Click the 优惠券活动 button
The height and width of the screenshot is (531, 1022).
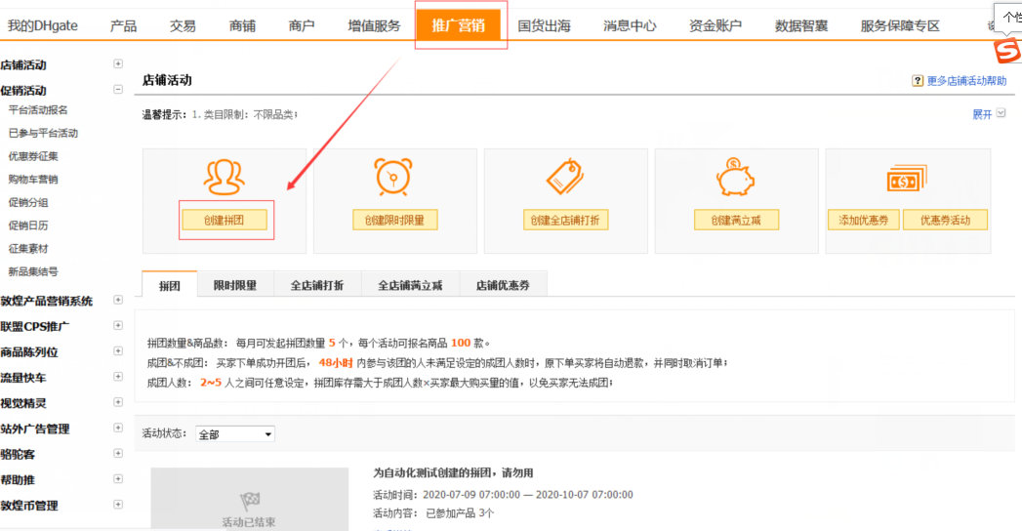(945, 221)
